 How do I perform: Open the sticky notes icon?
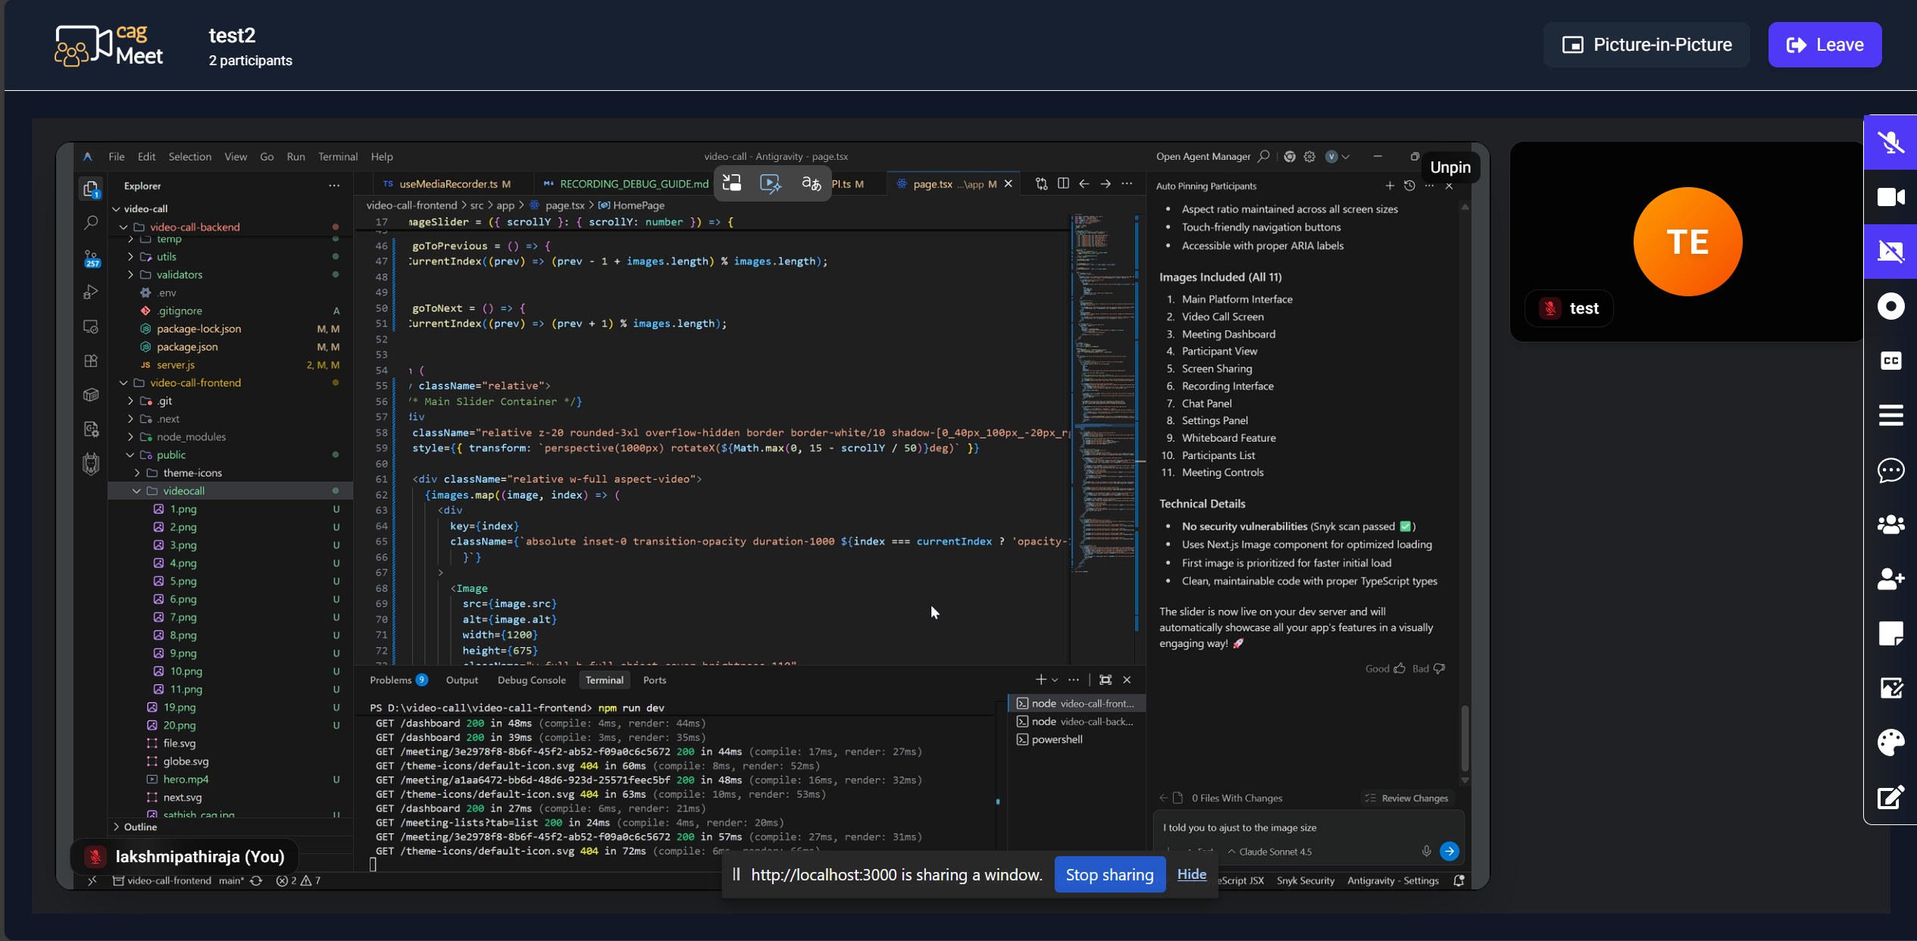(1890, 633)
